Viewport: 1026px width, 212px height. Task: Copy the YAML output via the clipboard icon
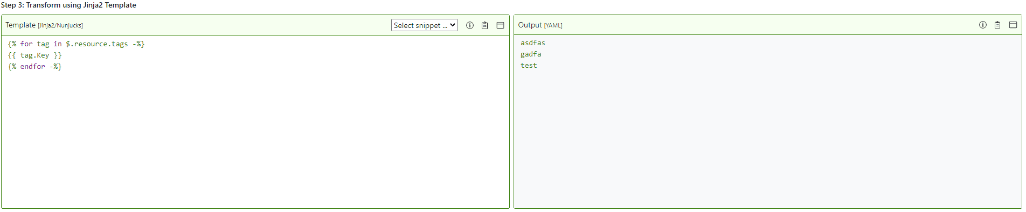pyautogui.click(x=997, y=25)
